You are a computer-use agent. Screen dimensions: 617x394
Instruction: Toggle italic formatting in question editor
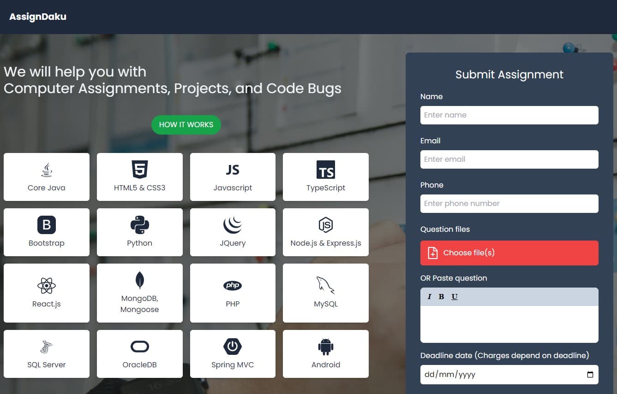(x=429, y=297)
